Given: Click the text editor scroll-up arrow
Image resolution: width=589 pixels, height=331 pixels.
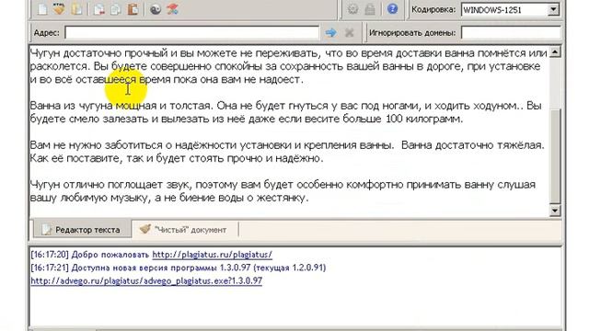Looking at the screenshot, I should (555, 51).
